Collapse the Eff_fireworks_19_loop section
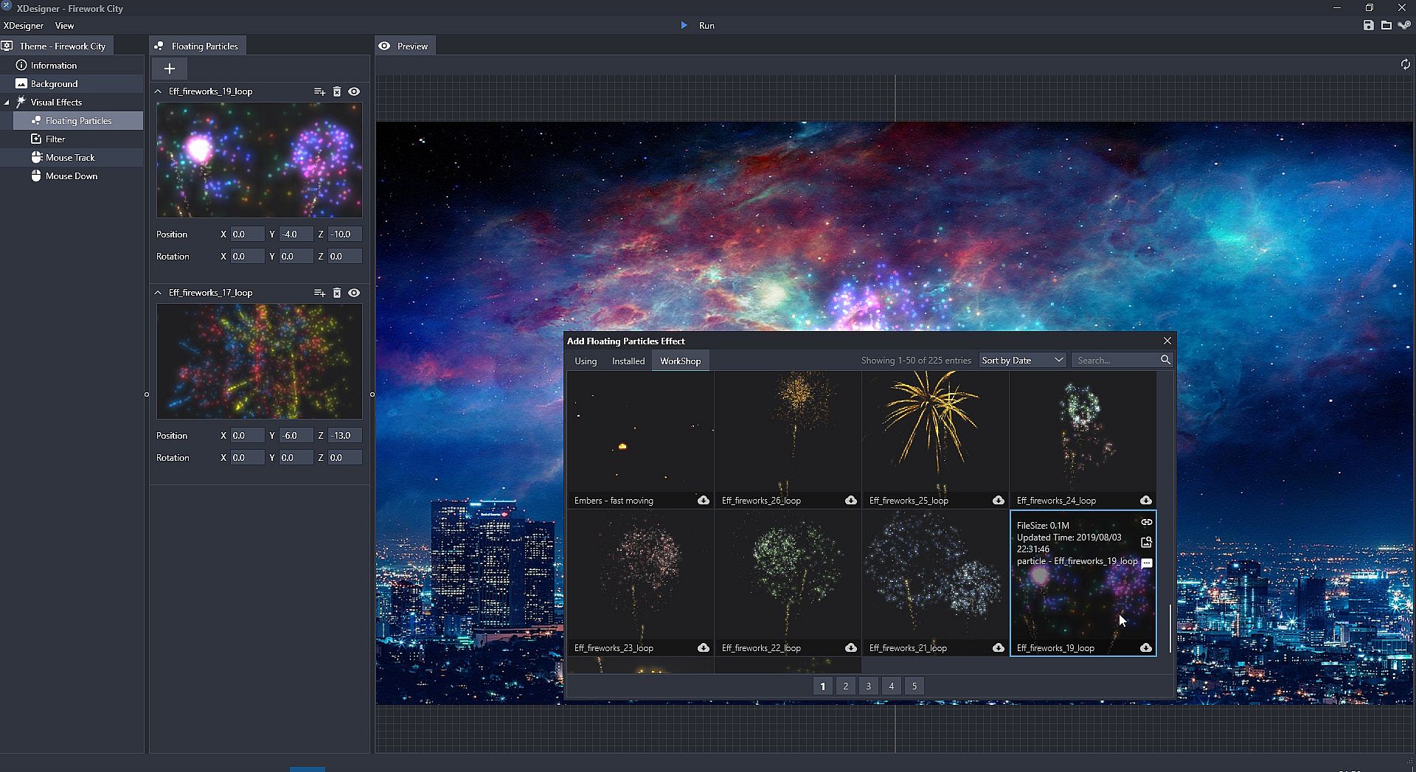 click(x=158, y=91)
